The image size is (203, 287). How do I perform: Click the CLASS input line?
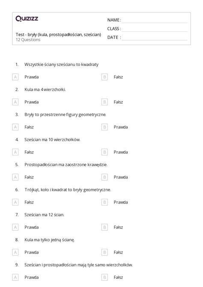click(155, 29)
